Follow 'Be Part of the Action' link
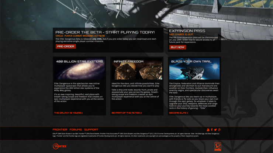The height and width of the screenshot is (153, 273). (127, 113)
